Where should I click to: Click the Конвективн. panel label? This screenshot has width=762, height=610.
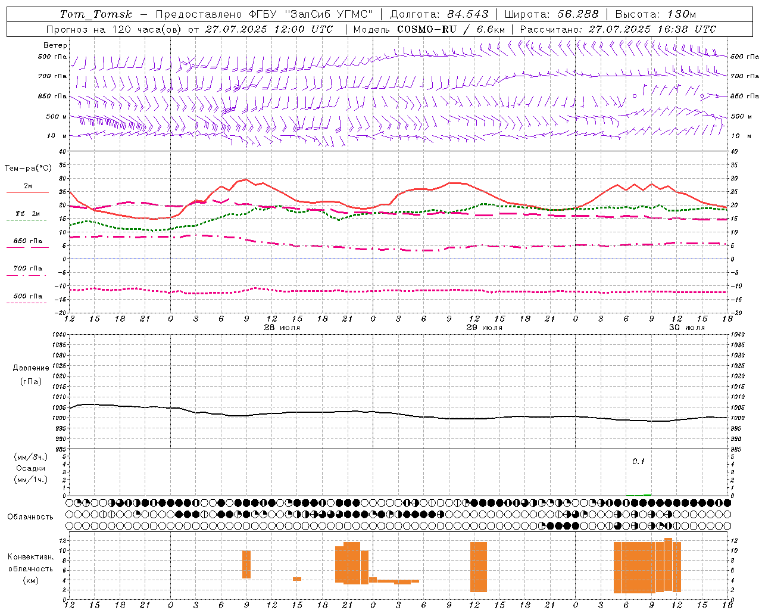pos(31,557)
